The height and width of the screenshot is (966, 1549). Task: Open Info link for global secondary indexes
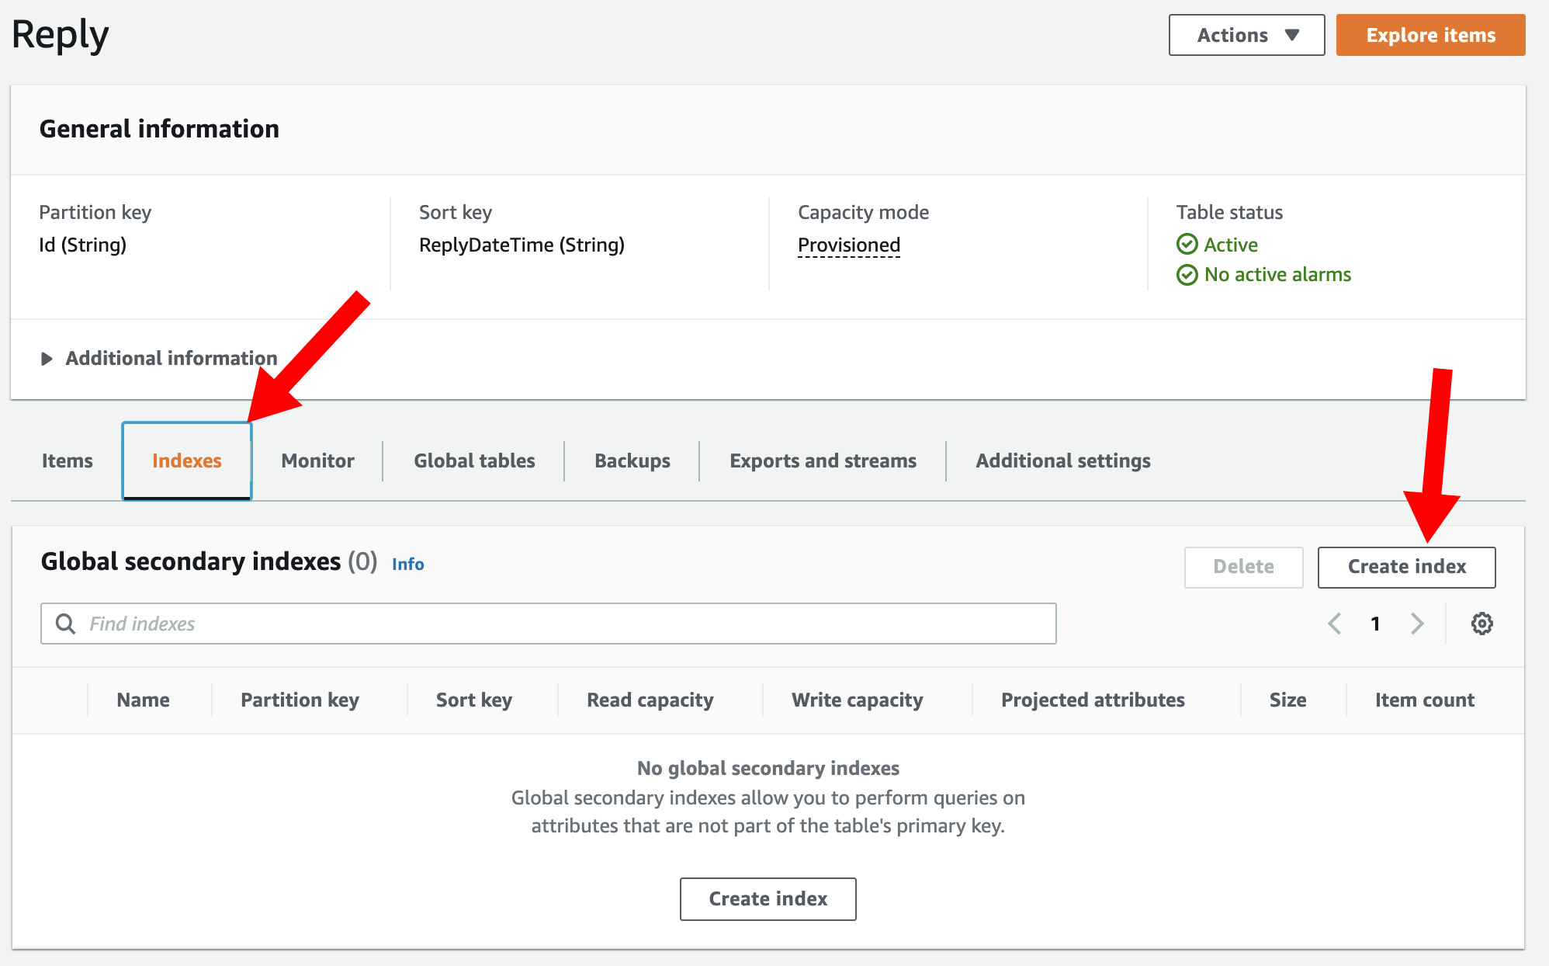[407, 565]
